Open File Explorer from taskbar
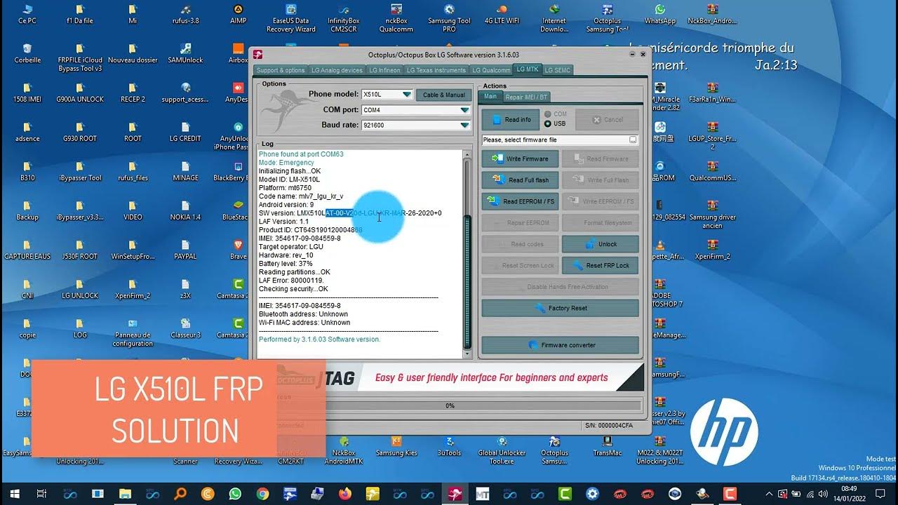 coord(125,493)
